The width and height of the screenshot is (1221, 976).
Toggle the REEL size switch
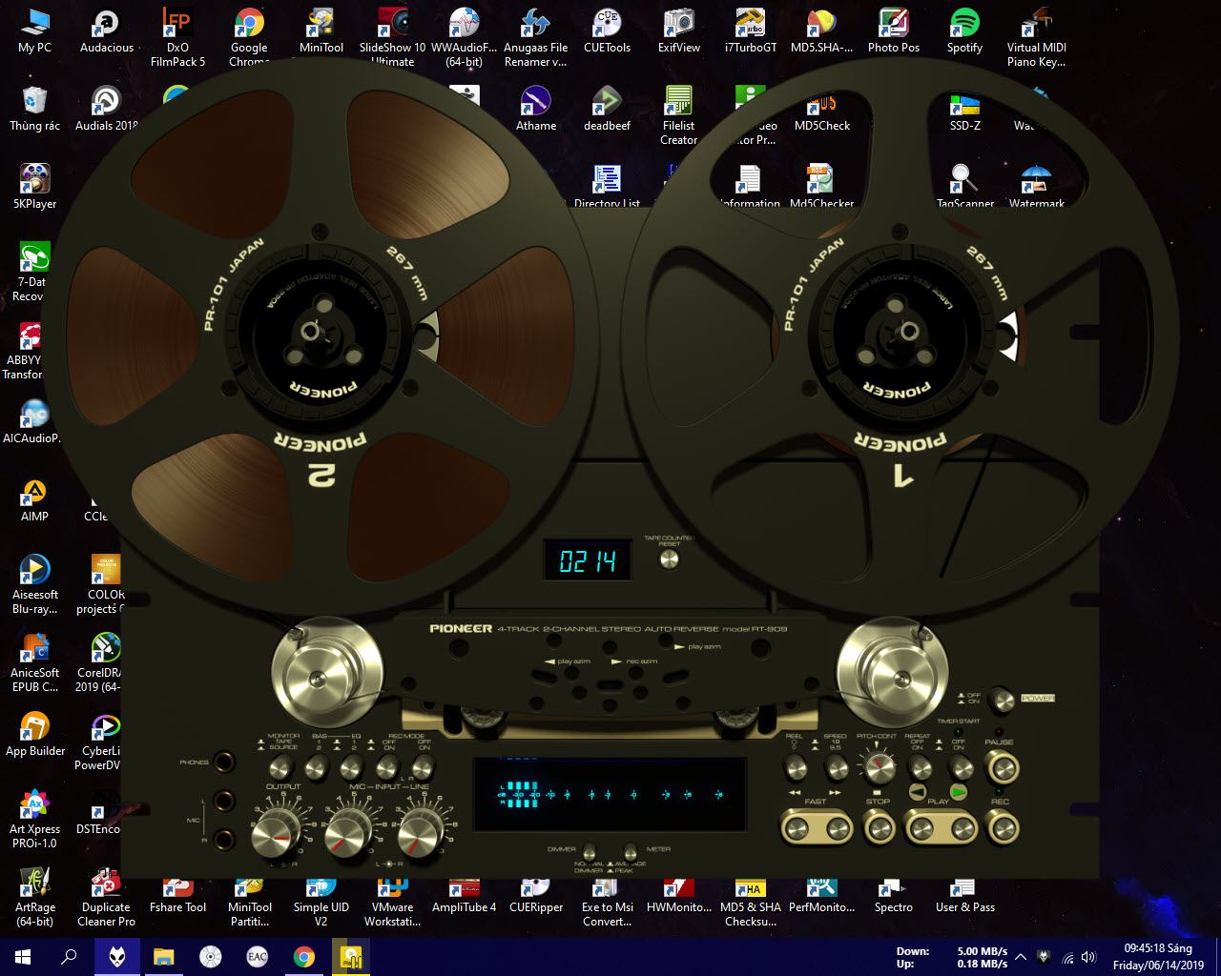click(x=795, y=766)
